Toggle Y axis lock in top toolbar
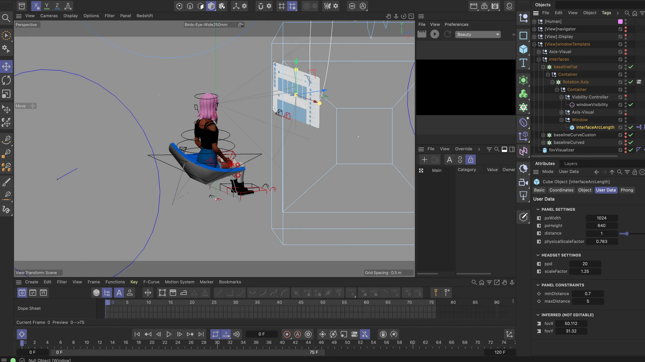 47,6
